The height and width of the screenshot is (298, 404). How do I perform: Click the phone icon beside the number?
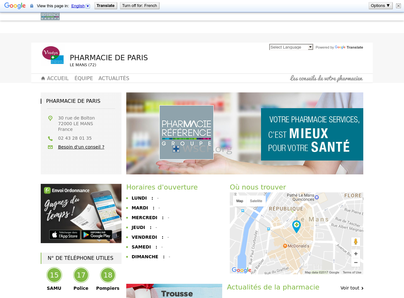point(50,138)
